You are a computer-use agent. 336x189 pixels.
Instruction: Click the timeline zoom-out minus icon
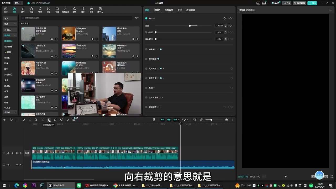pyautogui.click(x=201, y=120)
